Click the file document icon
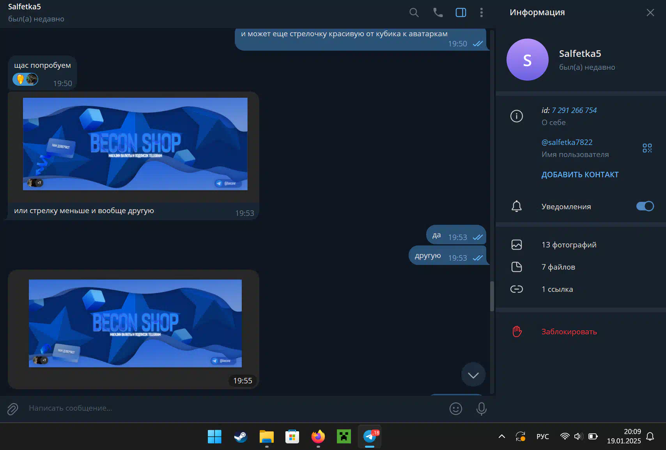 point(517,267)
